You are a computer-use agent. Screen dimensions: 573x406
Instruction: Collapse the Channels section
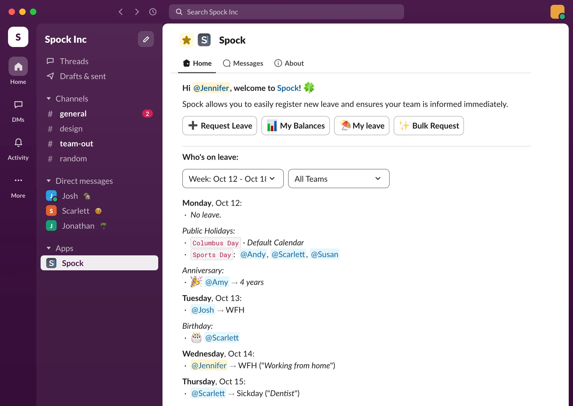coord(49,99)
